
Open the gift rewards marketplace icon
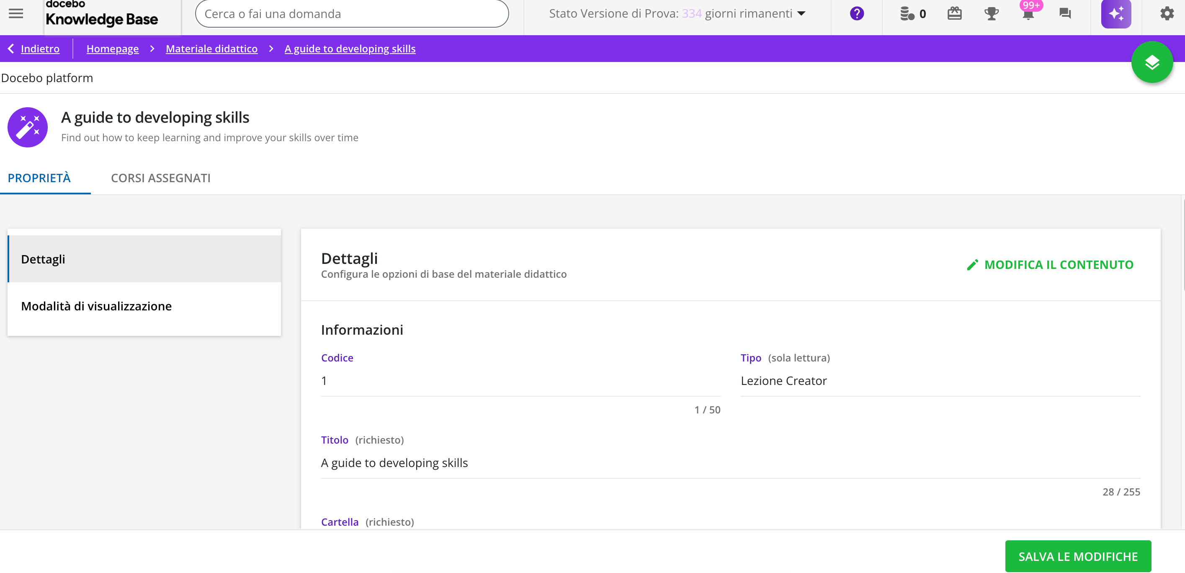955,13
